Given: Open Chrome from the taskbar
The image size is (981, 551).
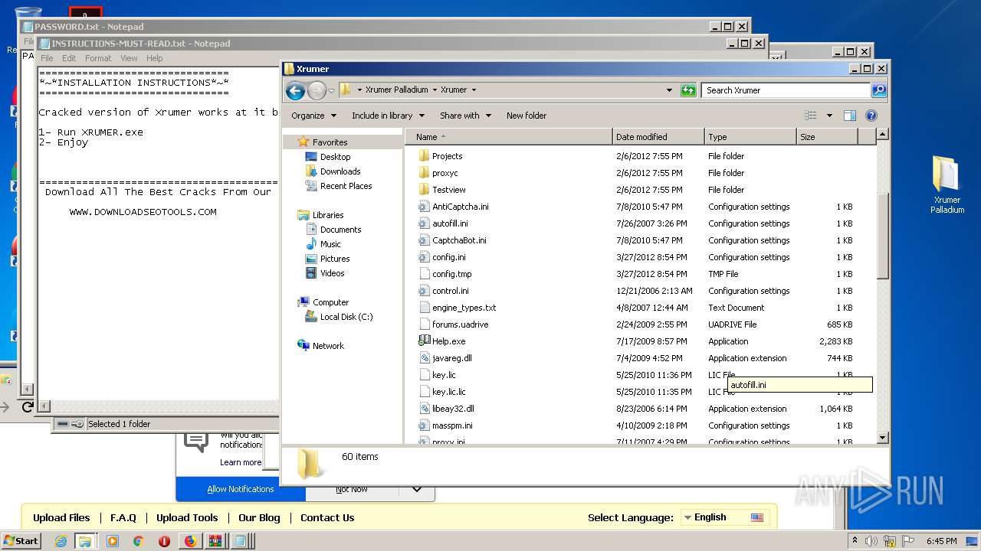Looking at the screenshot, I should [x=139, y=541].
